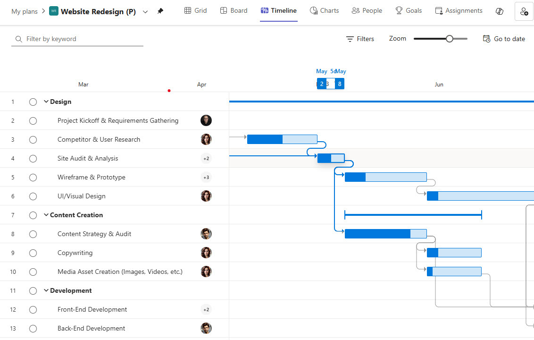Click the Zoom slider handle
This screenshot has height=340, width=534.
450,39
